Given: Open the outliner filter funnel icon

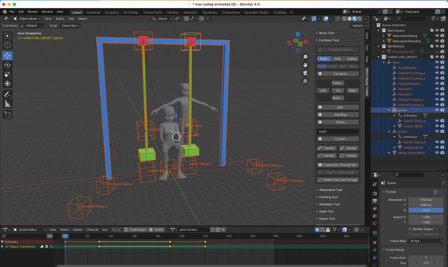Looking at the screenshot, I should click(433, 18).
